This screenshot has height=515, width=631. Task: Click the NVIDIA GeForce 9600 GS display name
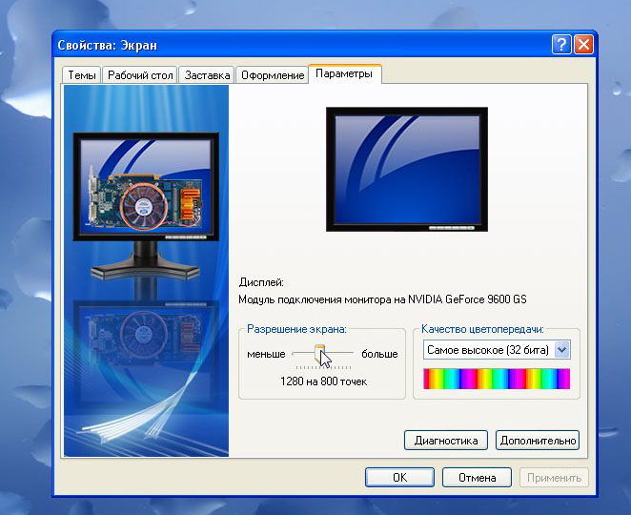tap(467, 299)
